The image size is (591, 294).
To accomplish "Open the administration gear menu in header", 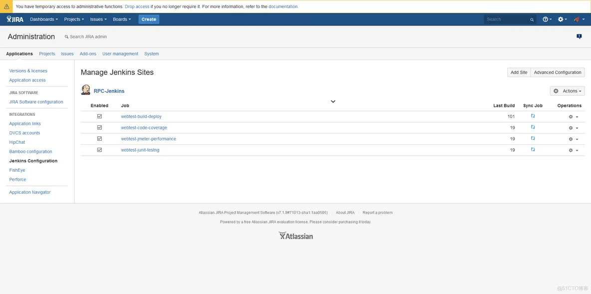I will [x=563, y=19].
